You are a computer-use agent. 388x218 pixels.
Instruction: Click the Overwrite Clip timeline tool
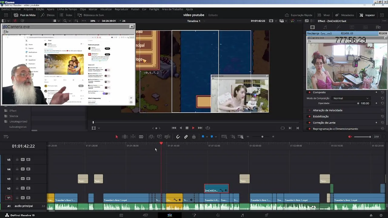click(159, 137)
